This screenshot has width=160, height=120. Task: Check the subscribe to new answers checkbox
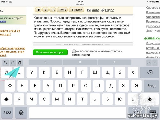click(x=74, y=51)
